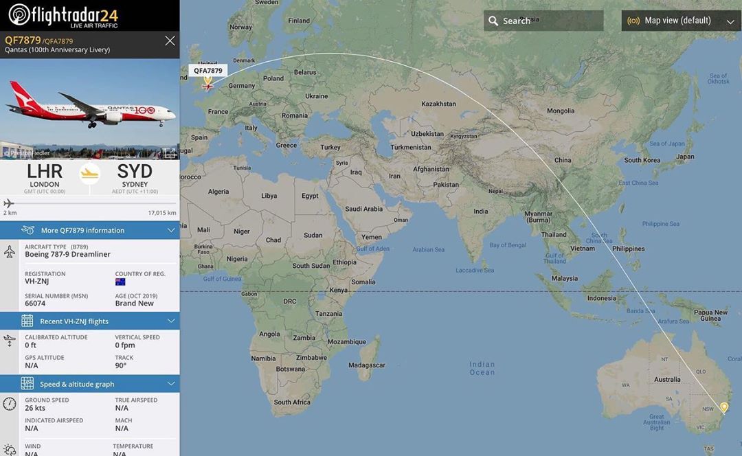Click the plane icon on the flight progress bar

[x=9, y=203]
